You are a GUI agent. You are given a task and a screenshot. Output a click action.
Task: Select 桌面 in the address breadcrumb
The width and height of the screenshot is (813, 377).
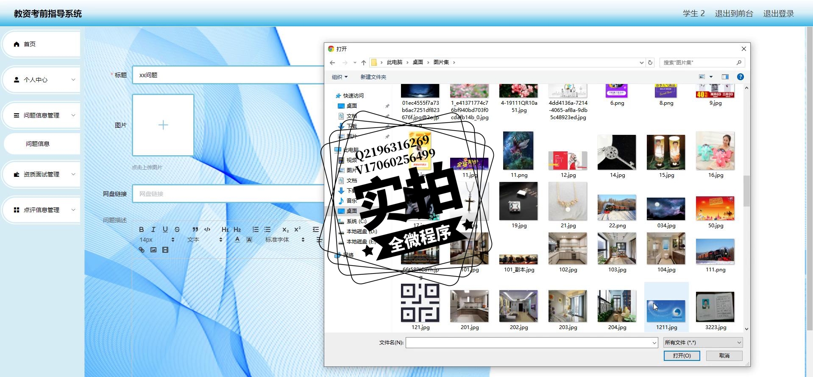pyautogui.click(x=418, y=62)
